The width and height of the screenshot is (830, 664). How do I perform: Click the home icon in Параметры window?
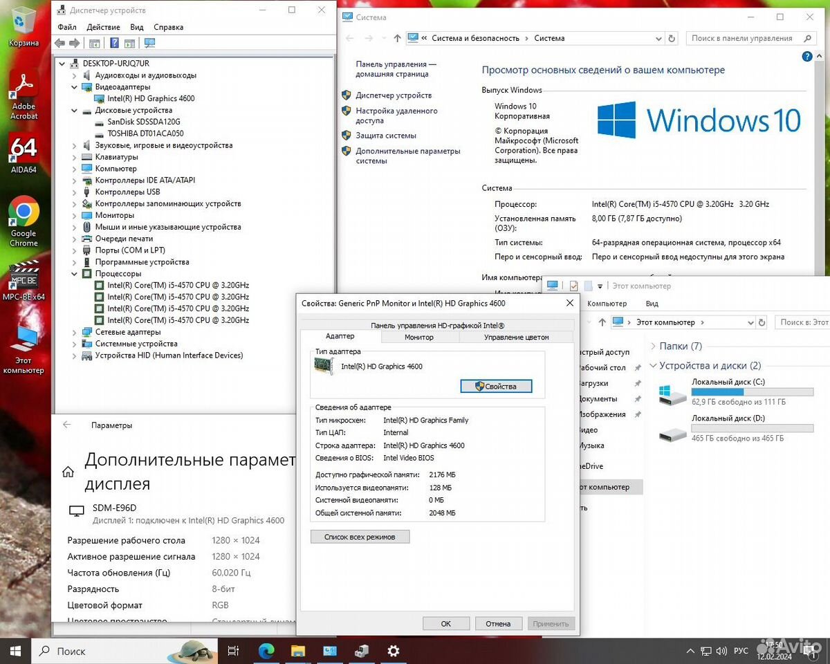68,472
